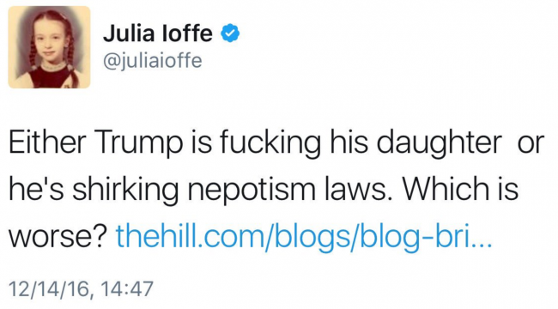Click the 12/14/16, 14:47 timestamp
The width and height of the screenshot is (558, 309).
pos(81,288)
